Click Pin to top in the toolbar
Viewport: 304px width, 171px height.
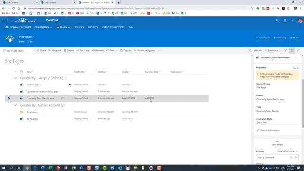pyautogui.click(x=83, y=51)
